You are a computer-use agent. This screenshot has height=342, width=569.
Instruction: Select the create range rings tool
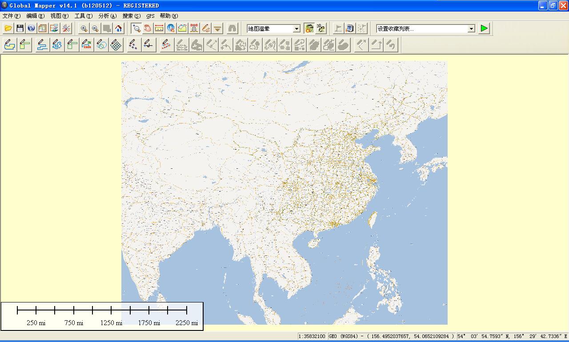(x=102, y=45)
